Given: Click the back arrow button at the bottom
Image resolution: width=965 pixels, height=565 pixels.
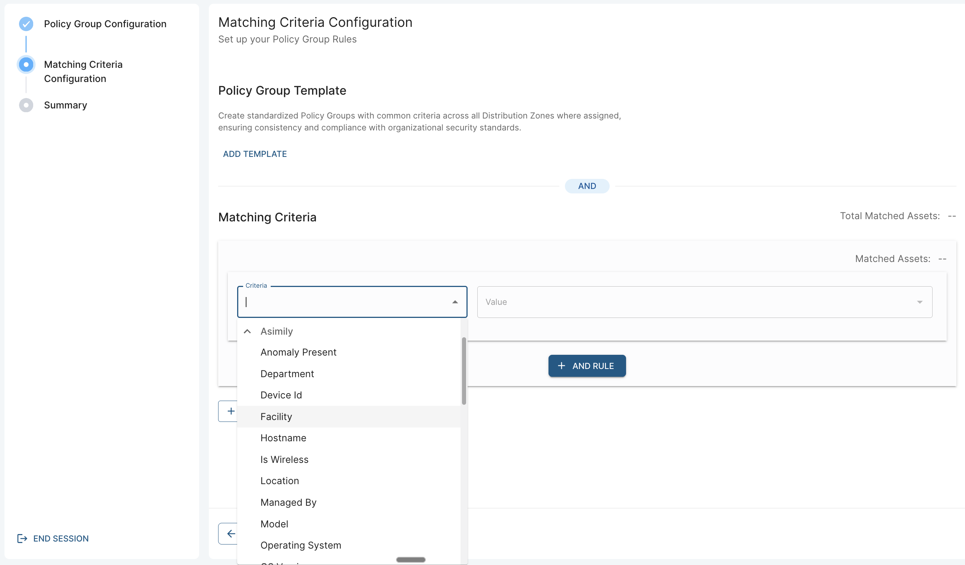Looking at the screenshot, I should tap(228, 533).
